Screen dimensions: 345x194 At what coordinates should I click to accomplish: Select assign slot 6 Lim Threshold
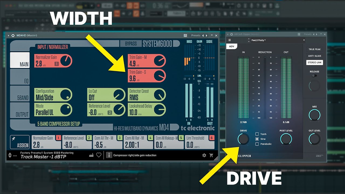[200, 142]
